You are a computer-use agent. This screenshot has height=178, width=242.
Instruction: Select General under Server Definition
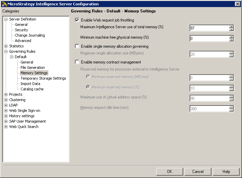[21, 25]
